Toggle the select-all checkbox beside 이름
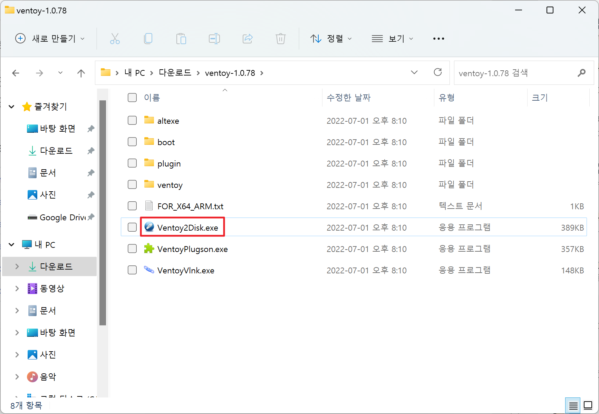The width and height of the screenshot is (599, 414). point(132,98)
